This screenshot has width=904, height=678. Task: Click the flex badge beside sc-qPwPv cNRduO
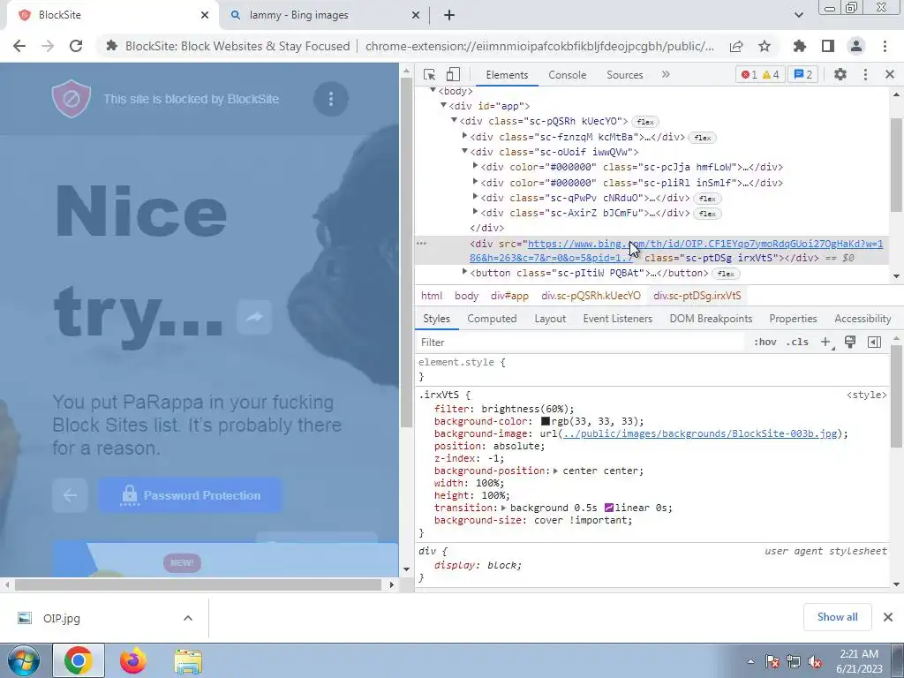coord(707,199)
